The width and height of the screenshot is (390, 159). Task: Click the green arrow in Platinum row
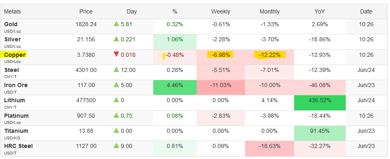(x=116, y=115)
